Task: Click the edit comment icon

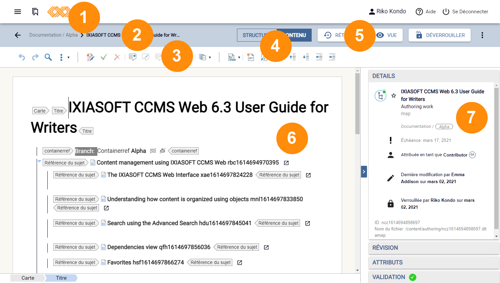Action: point(146,57)
